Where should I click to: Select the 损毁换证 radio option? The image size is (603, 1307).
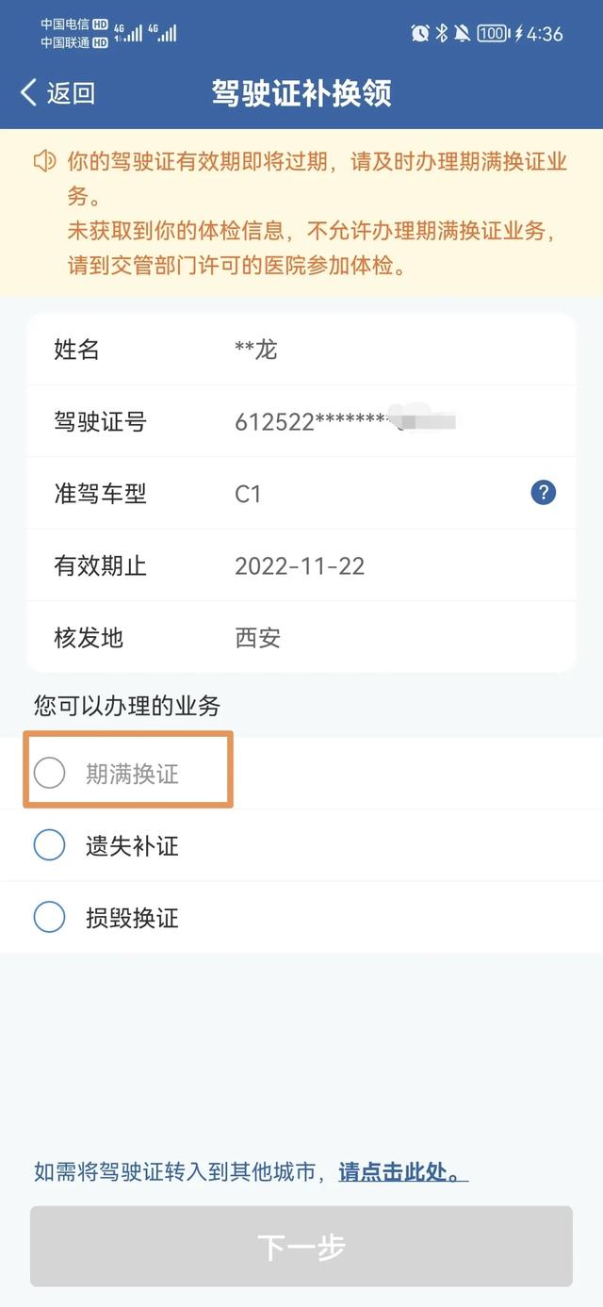[49, 917]
